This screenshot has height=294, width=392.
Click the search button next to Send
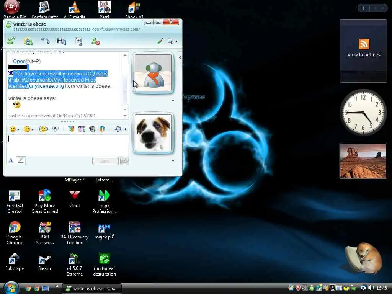click(124, 161)
